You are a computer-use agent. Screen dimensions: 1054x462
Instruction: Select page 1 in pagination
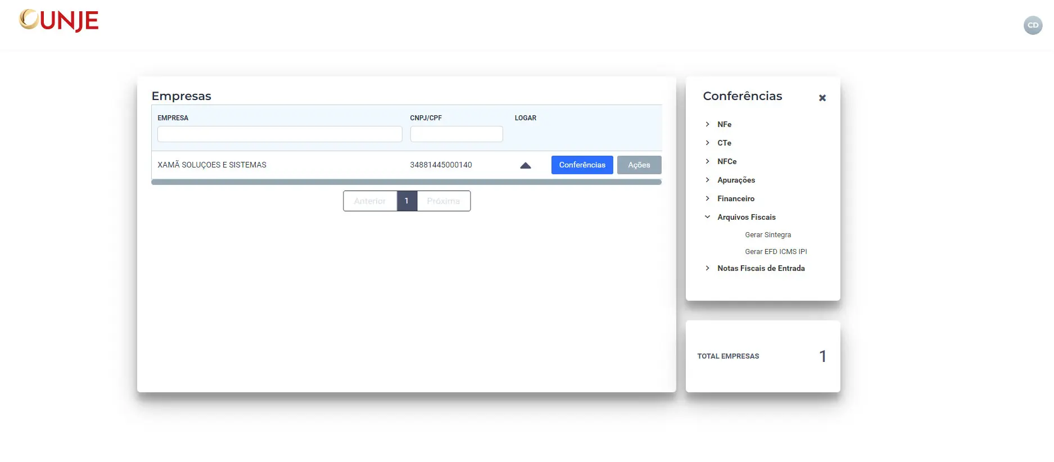[407, 201]
